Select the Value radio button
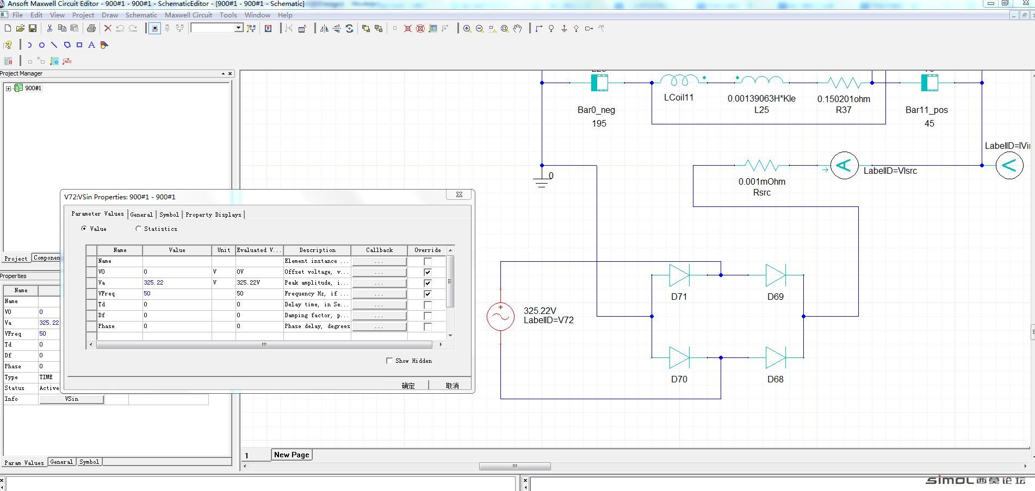Viewport: 1035px width, 491px height. tap(84, 229)
